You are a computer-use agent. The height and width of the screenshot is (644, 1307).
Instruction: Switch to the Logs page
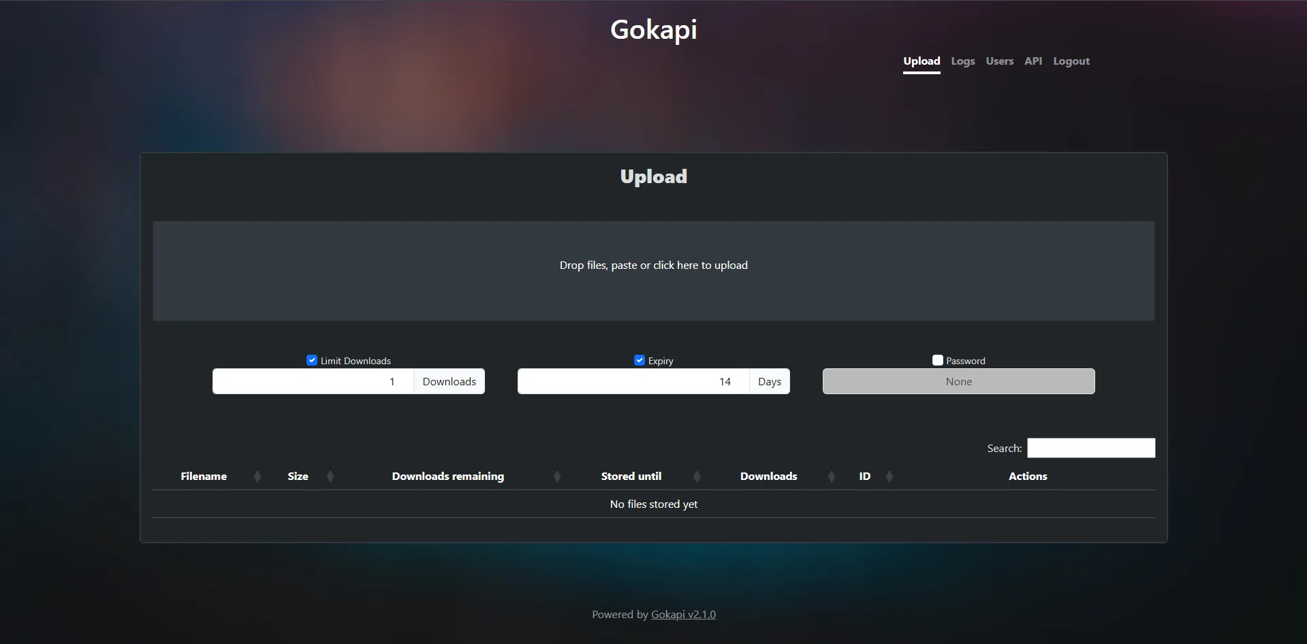962,61
